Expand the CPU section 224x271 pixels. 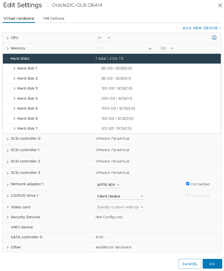pos(8,38)
